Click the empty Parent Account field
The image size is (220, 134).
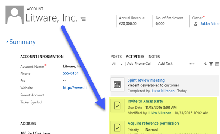point(64,95)
